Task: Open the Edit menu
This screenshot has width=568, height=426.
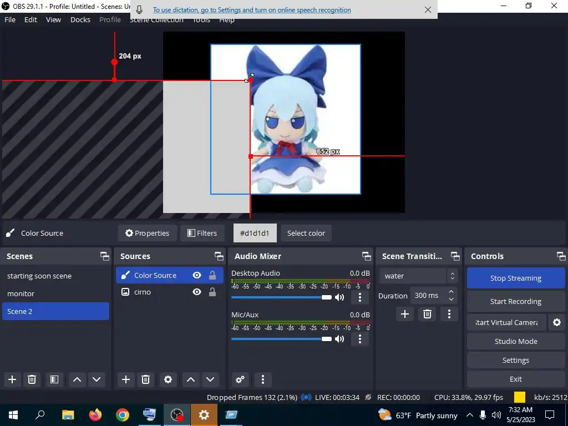Action: 31,19
